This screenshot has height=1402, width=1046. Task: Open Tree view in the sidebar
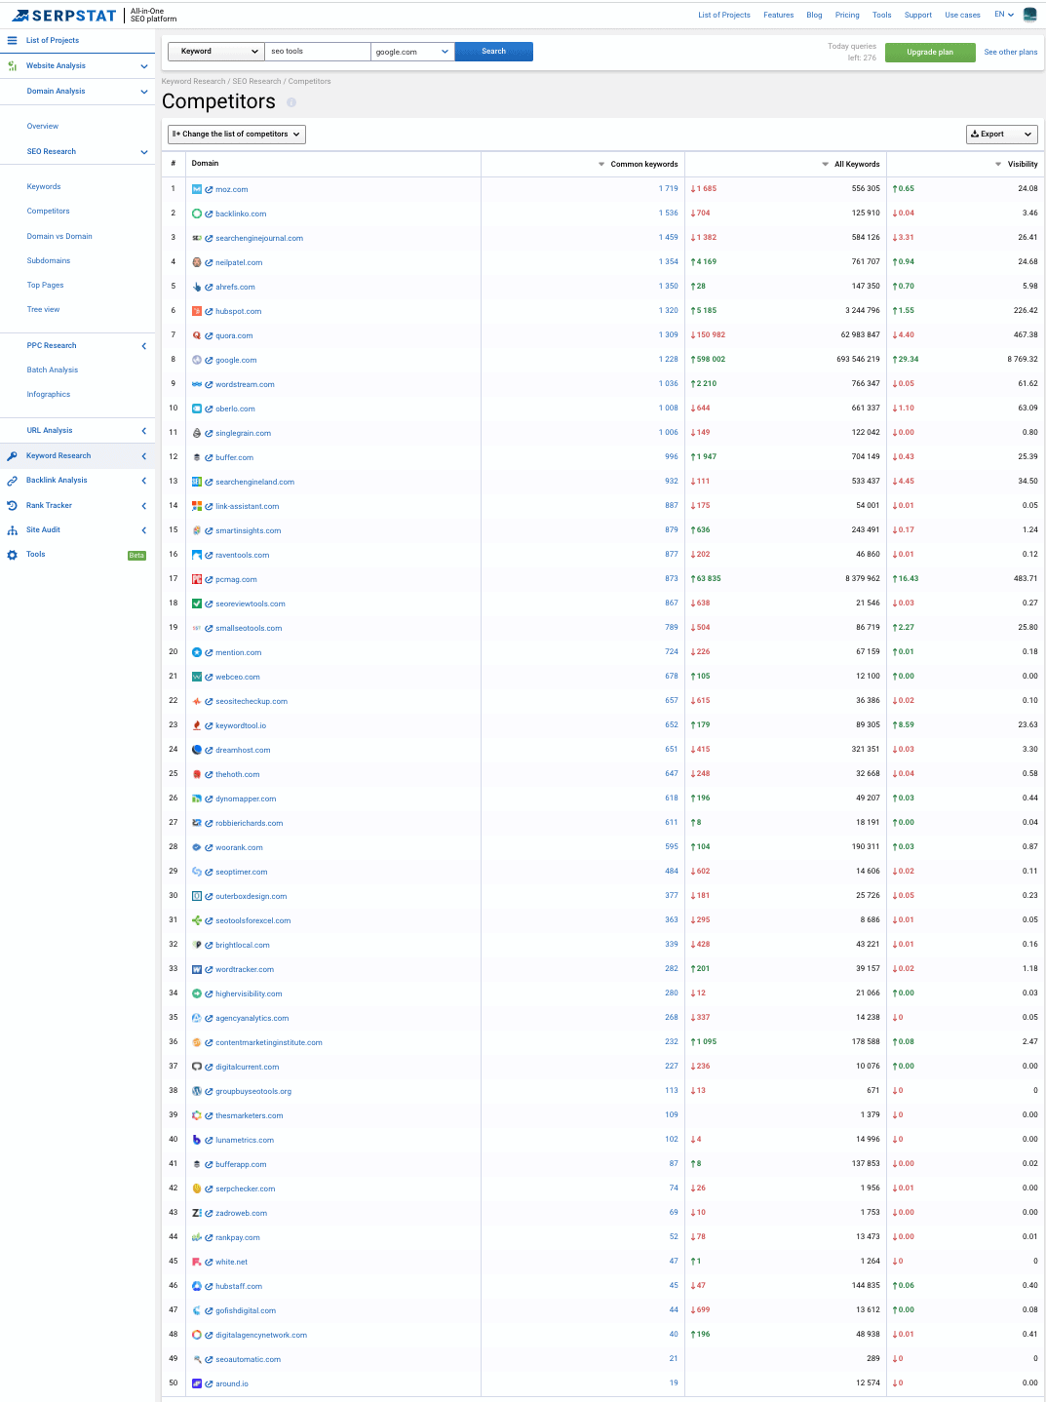click(x=43, y=309)
